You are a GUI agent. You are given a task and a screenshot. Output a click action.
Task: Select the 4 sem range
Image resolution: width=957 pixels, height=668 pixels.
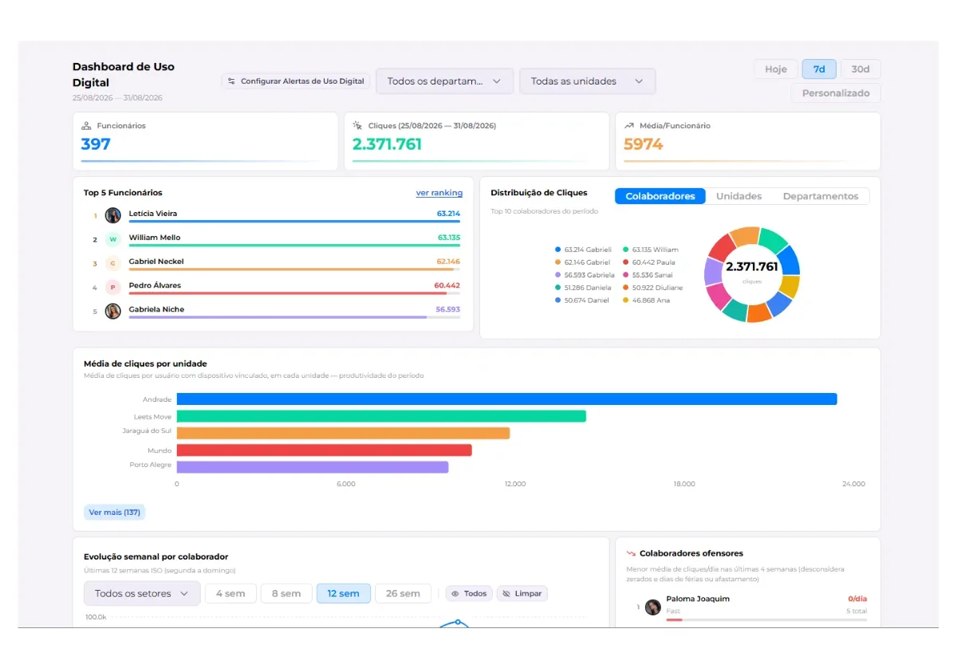[x=230, y=594]
